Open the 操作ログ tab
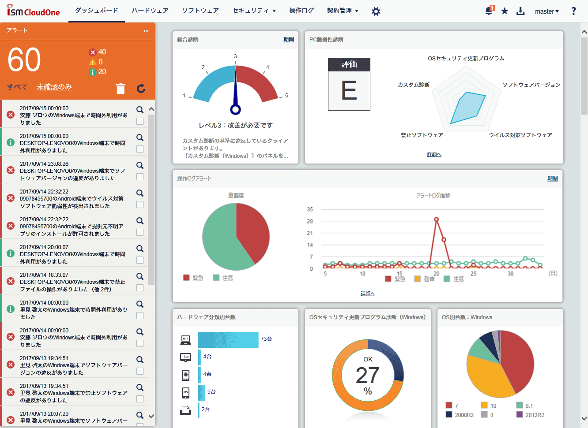 pos(302,11)
